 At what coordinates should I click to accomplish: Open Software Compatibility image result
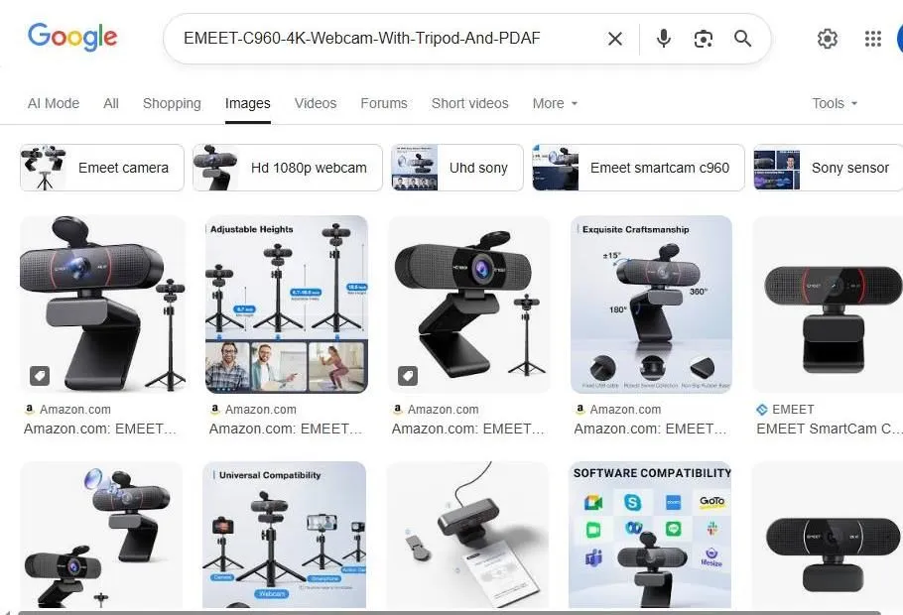650,535
